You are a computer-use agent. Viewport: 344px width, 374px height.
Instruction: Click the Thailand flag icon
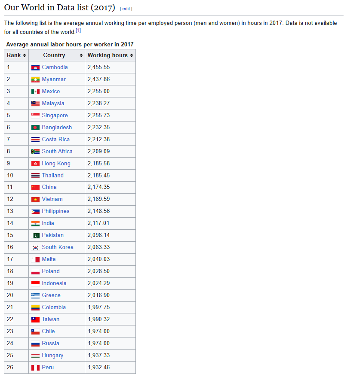(35, 176)
